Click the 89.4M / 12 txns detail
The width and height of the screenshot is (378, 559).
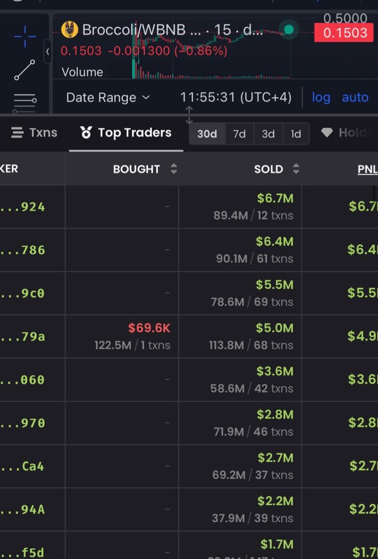253,215
